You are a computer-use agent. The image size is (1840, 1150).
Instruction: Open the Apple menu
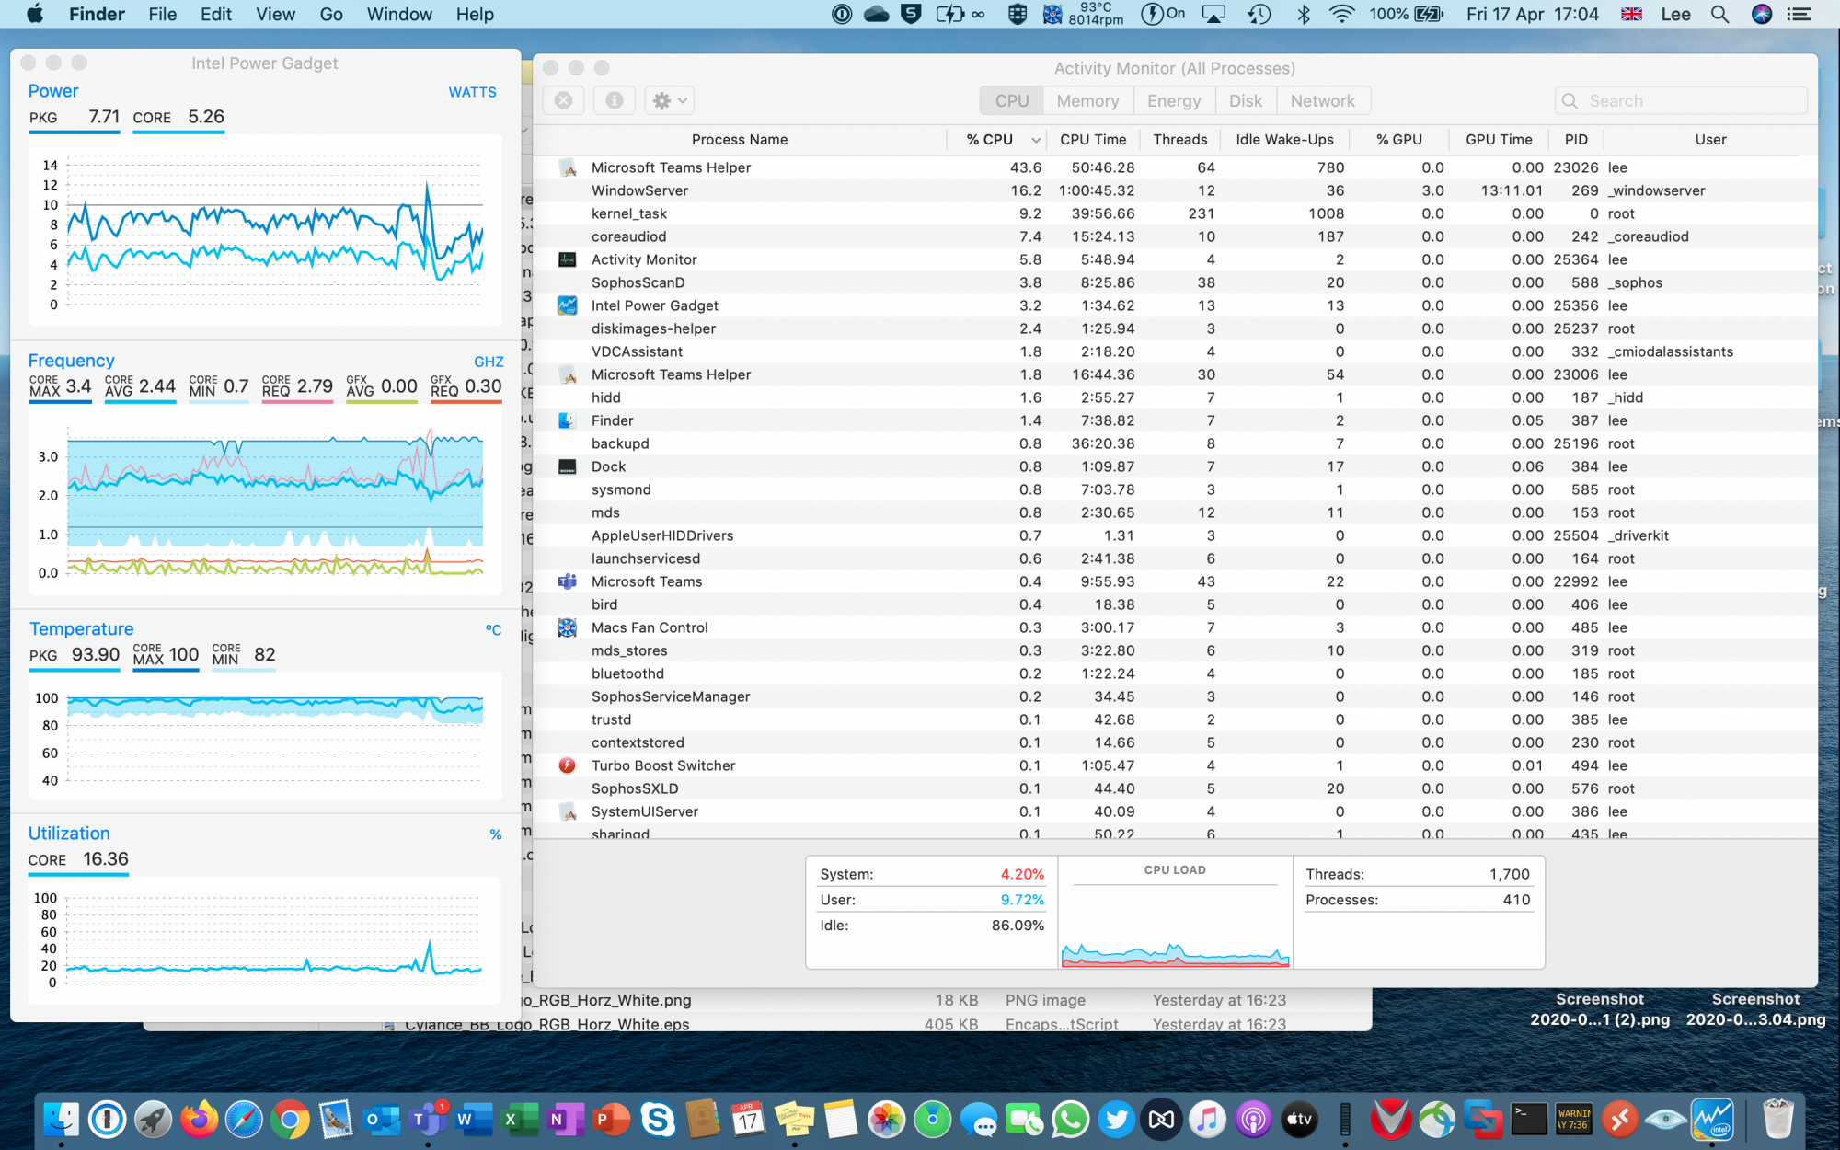35,14
